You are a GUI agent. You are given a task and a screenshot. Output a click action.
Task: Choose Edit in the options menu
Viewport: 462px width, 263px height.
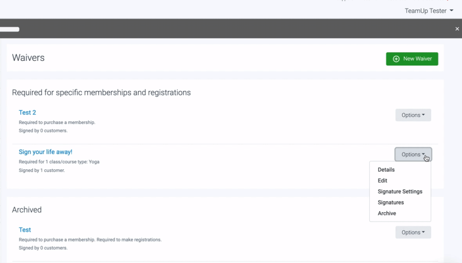(x=383, y=181)
